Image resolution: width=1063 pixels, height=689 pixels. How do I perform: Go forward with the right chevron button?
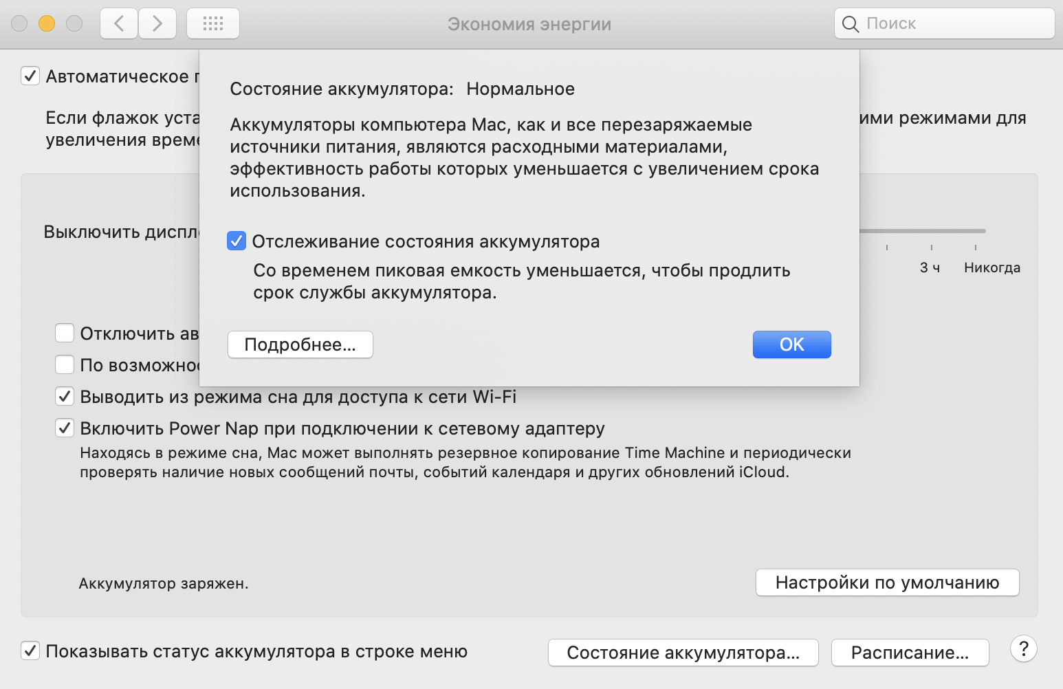(x=157, y=23)
